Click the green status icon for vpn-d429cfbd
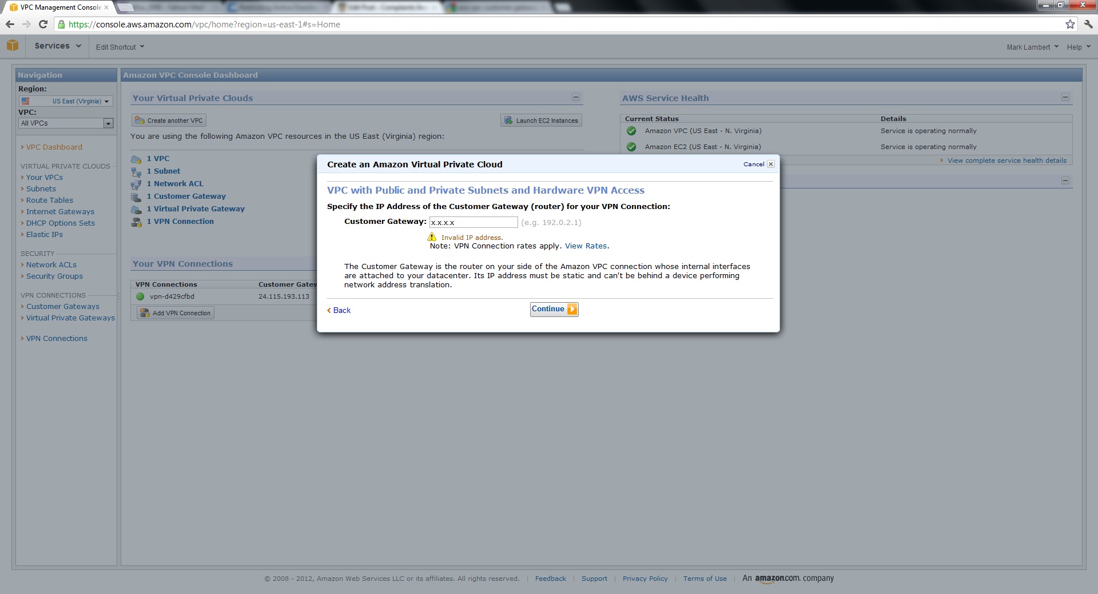The image size is (1098, 594). [140, 296]
